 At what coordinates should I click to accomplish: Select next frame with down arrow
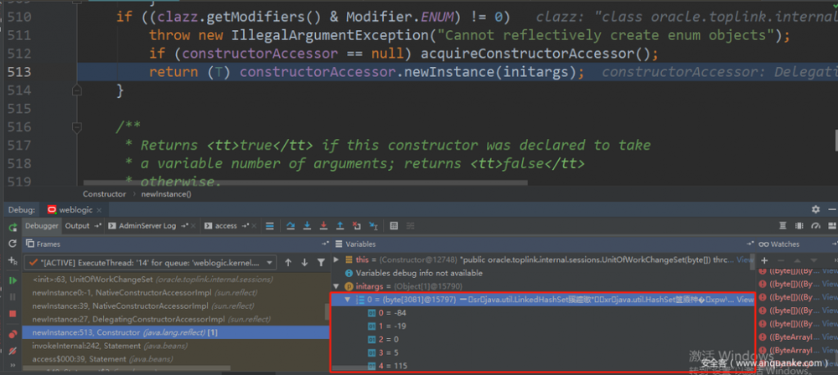[305, 262]
